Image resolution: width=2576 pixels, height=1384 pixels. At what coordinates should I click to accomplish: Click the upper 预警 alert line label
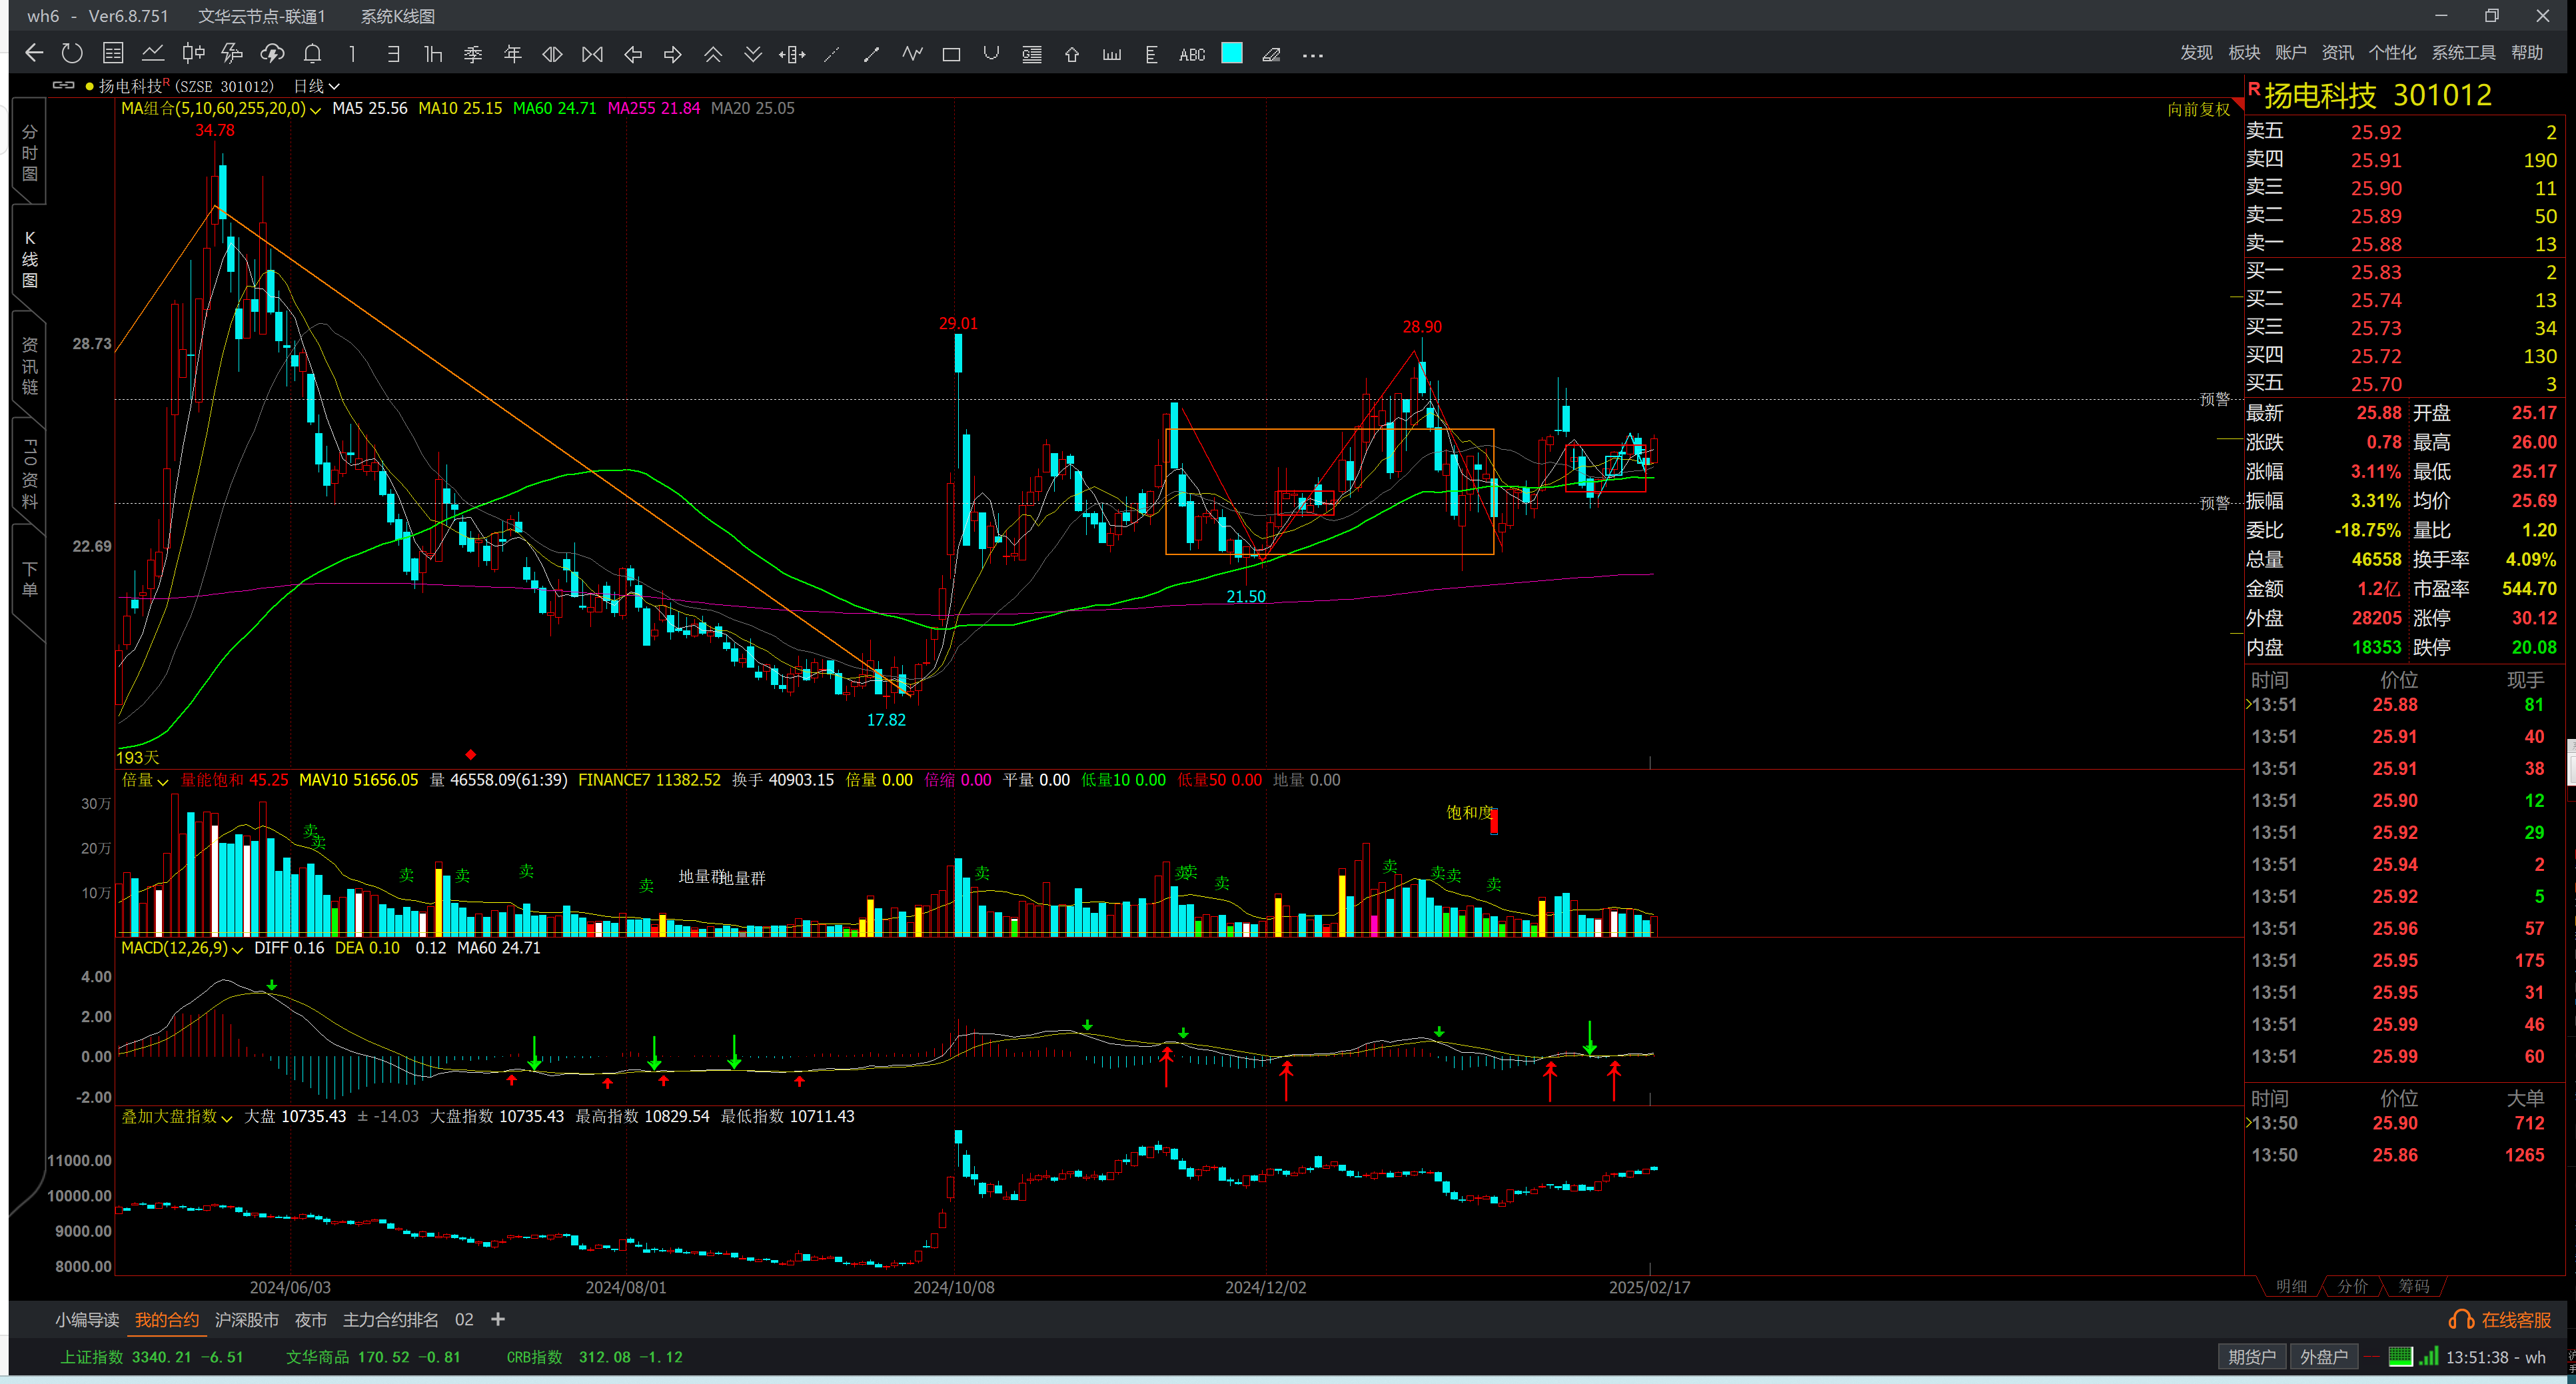coord(2214,399)
